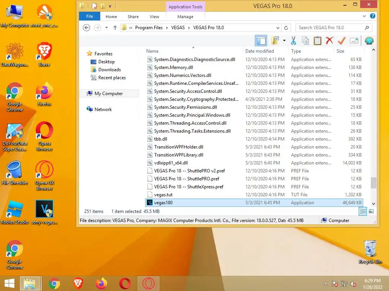Select My Computer in navigation pane
This screenshot has width=389, height=291.
pyautogui.click(x=108, y=94)
